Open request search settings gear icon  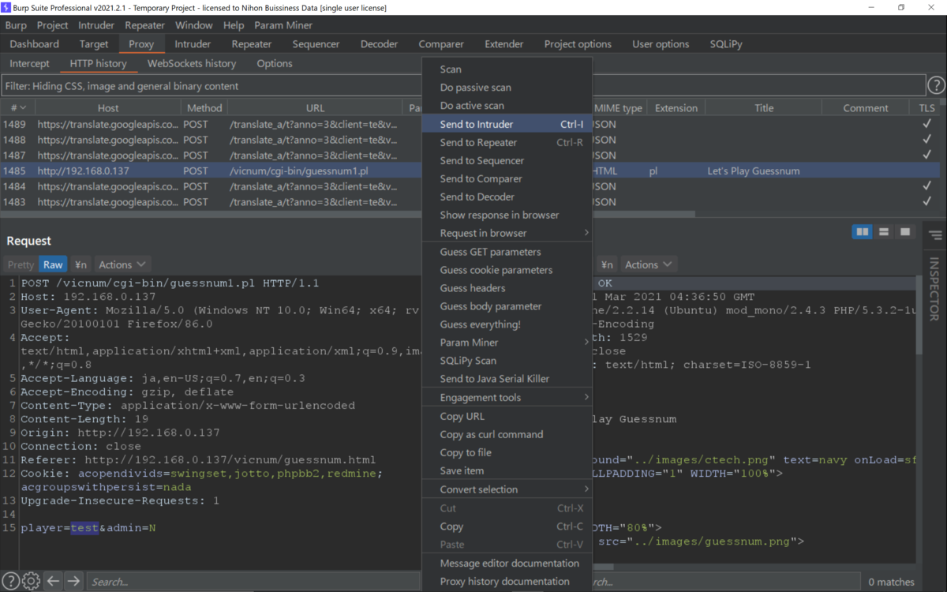(31, 581)
